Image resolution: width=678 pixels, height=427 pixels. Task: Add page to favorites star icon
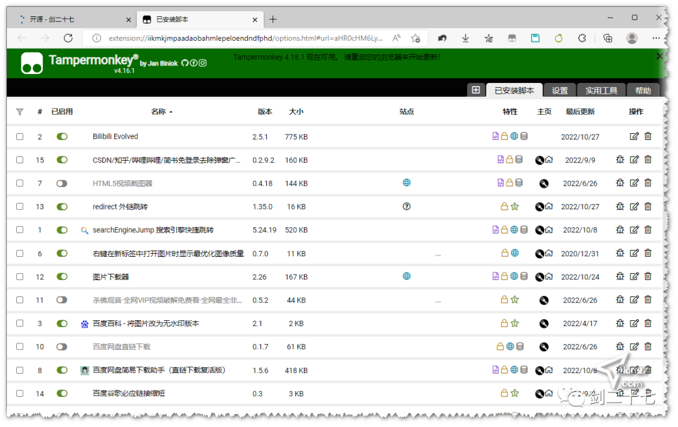click(x=416, y=38)
